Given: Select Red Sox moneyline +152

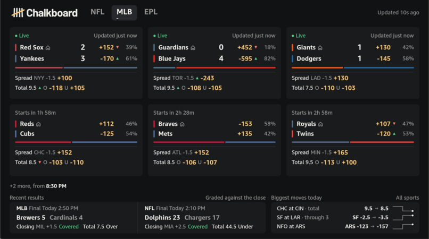Looking at the screenshot, I should [106, 47].
